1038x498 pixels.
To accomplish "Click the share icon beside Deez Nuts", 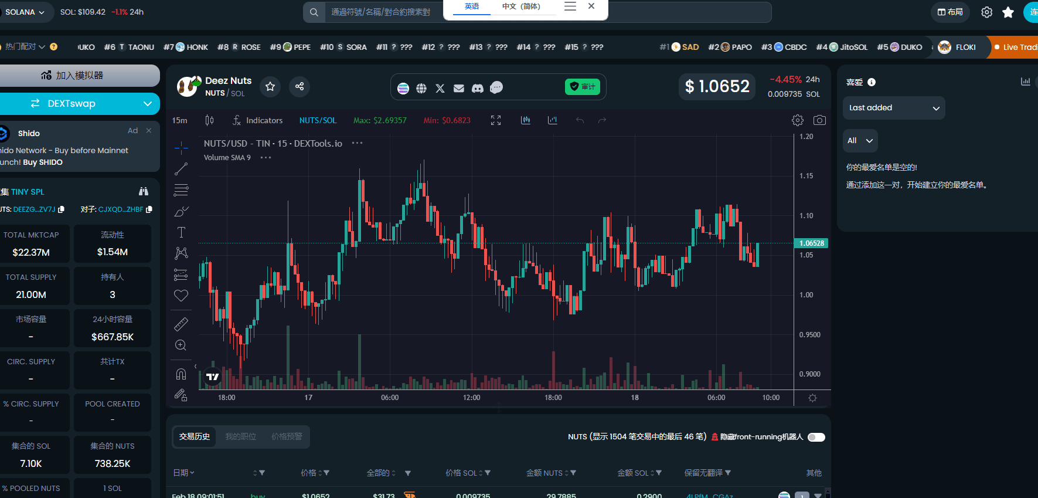I will coord(300,87).
